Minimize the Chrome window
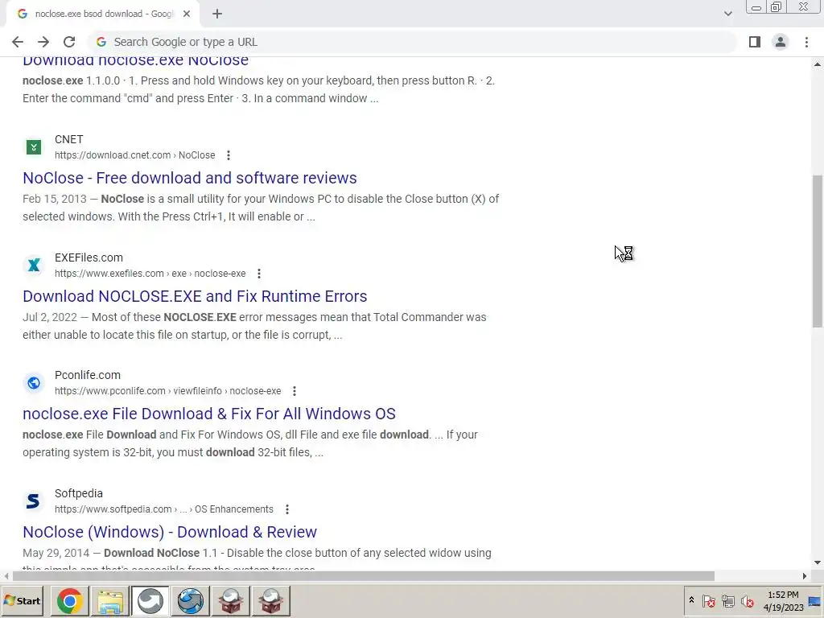The image size is (824, 618). pyautogui.click(x=756, y=7)
